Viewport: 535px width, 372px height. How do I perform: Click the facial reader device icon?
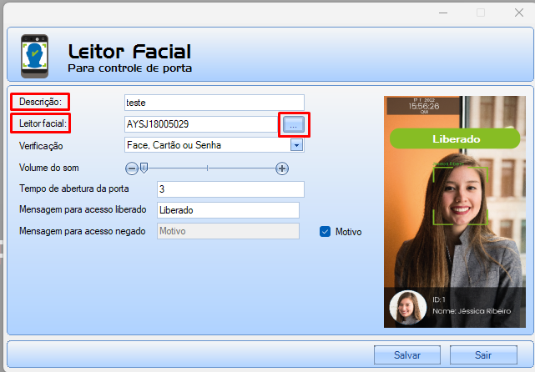(34, 56)
